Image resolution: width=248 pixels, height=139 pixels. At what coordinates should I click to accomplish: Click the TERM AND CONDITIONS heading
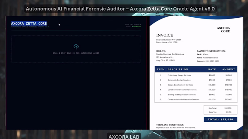pyautogui.click(x=170, y=125)
